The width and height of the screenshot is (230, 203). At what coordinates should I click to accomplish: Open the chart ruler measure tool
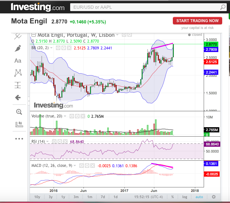coord(19,124)
